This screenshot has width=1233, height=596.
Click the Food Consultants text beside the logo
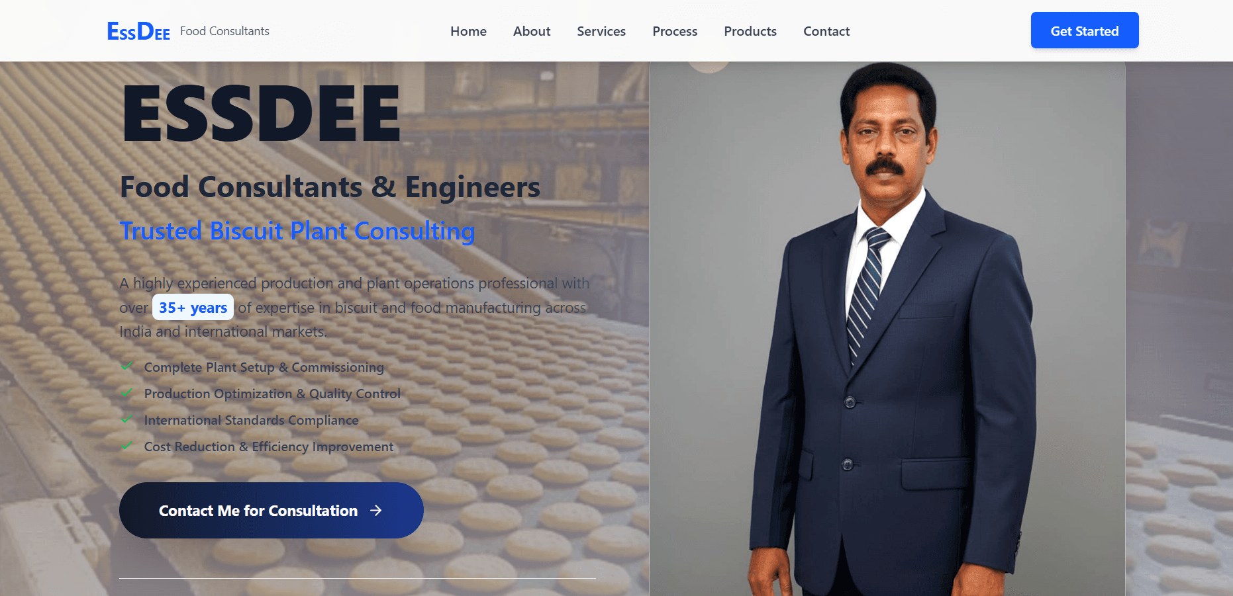point(225,30)
